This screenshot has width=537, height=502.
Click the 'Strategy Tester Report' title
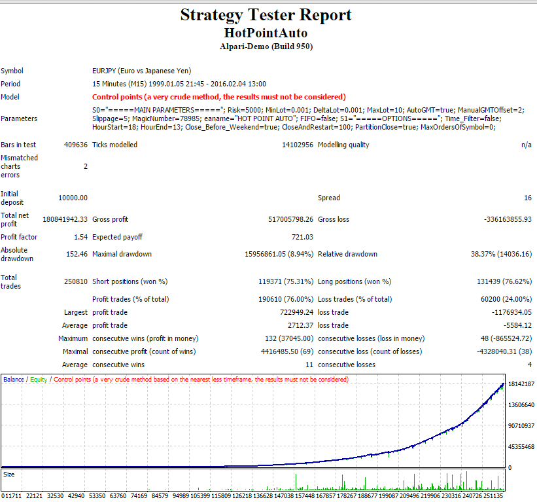[x=266, y=15]
